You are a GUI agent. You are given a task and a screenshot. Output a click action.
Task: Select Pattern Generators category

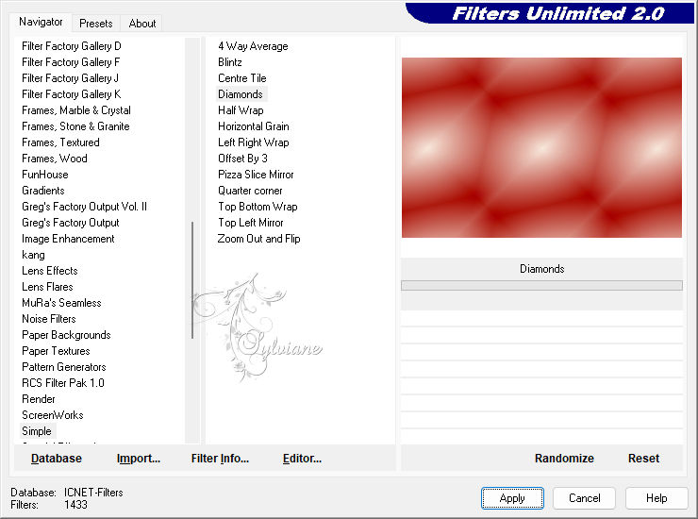click(x=63, y=367)
